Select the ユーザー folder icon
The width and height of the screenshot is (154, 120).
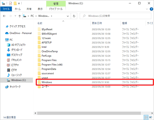point(39,87)
